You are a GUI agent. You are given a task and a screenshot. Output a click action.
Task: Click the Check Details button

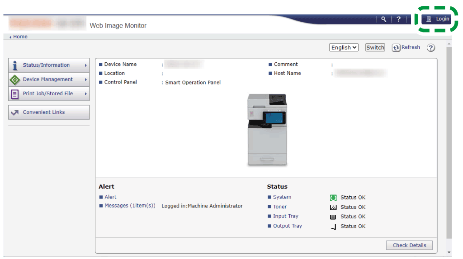[x=409, y=245]
